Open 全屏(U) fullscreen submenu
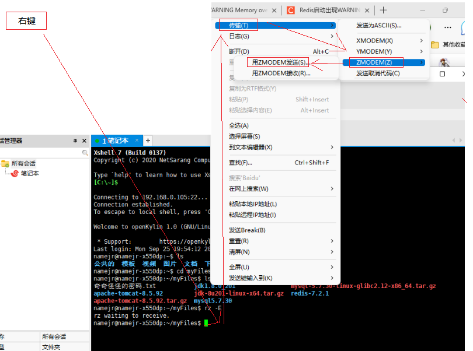Screen dimensions: 473x351 coord(275,267)
